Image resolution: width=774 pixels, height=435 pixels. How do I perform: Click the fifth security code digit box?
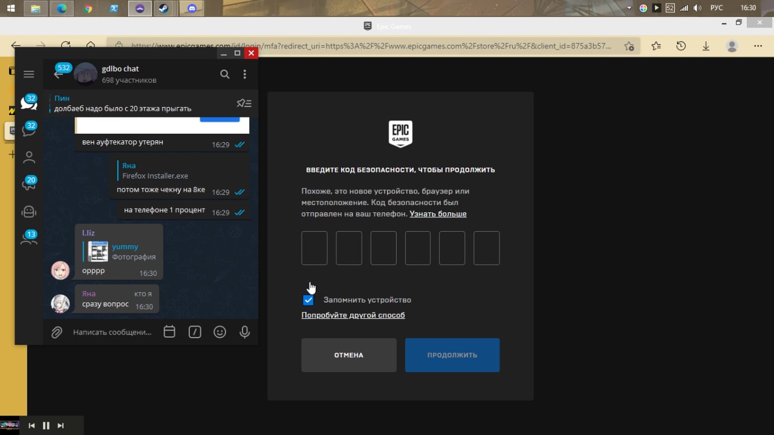[x=452, y=248]
